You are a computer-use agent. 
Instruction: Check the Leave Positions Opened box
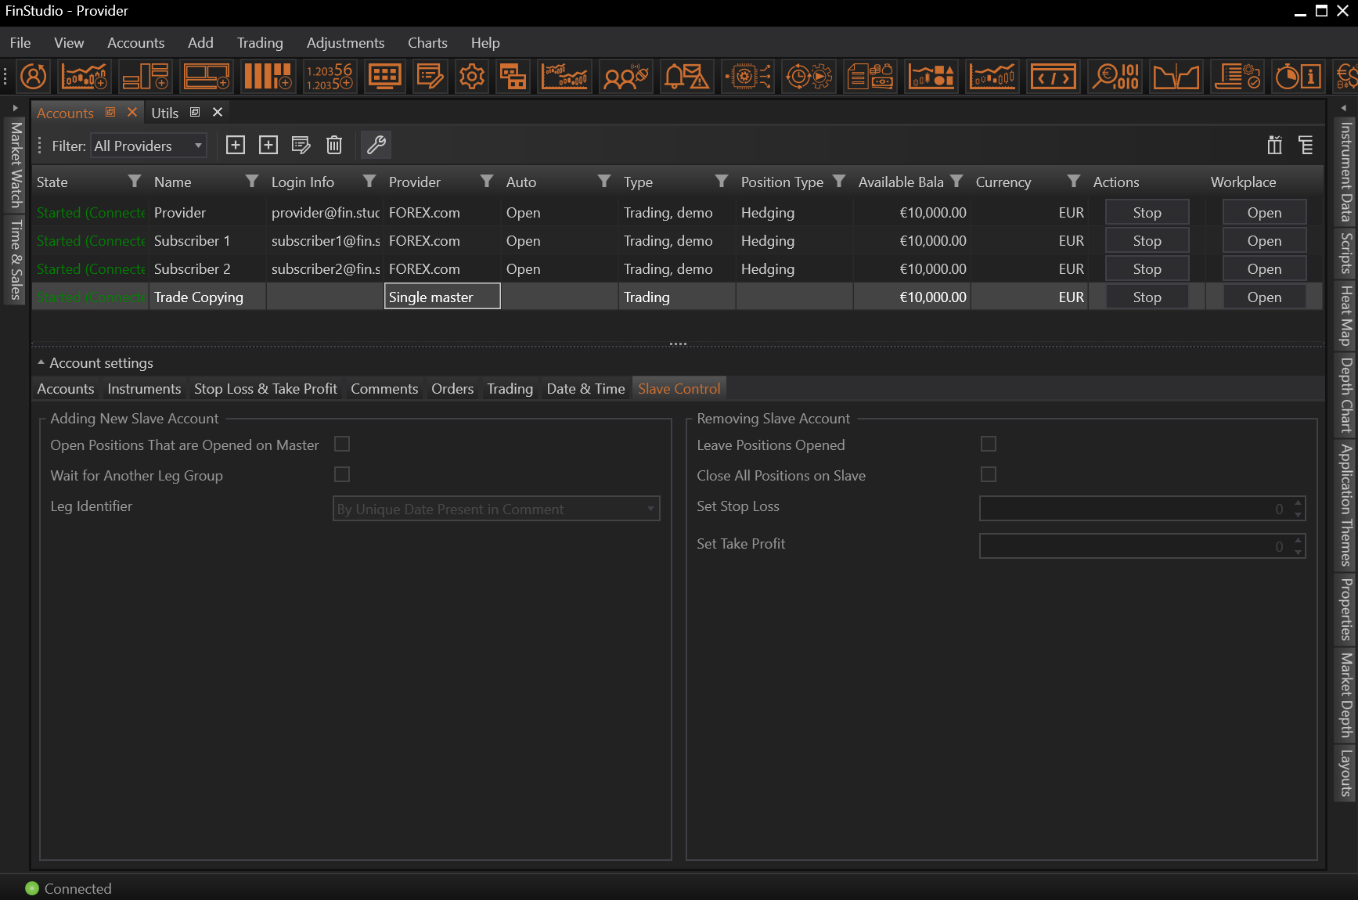point(989,445)
